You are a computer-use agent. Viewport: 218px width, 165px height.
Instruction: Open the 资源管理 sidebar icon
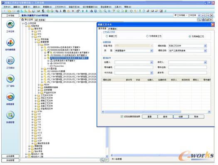(10, 115)
